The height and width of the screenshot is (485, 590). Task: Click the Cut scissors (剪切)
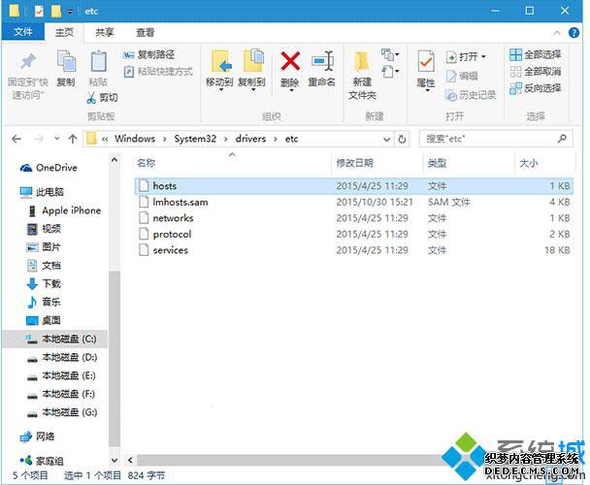click(x=102, y=98)
